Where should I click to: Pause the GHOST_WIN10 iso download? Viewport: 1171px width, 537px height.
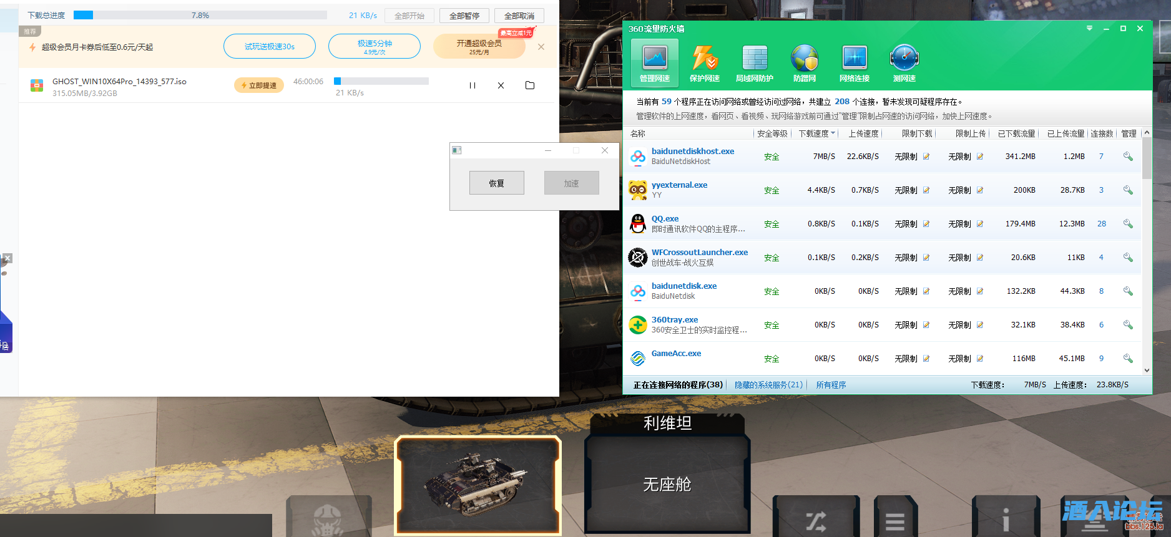coord(473,85)
